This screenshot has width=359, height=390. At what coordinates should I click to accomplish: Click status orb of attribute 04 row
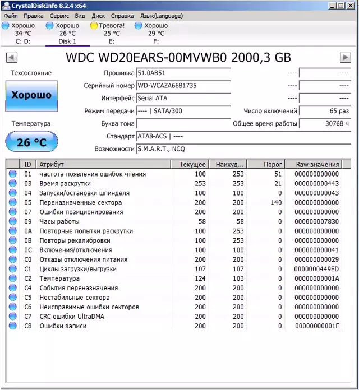[x=13, y=193]
